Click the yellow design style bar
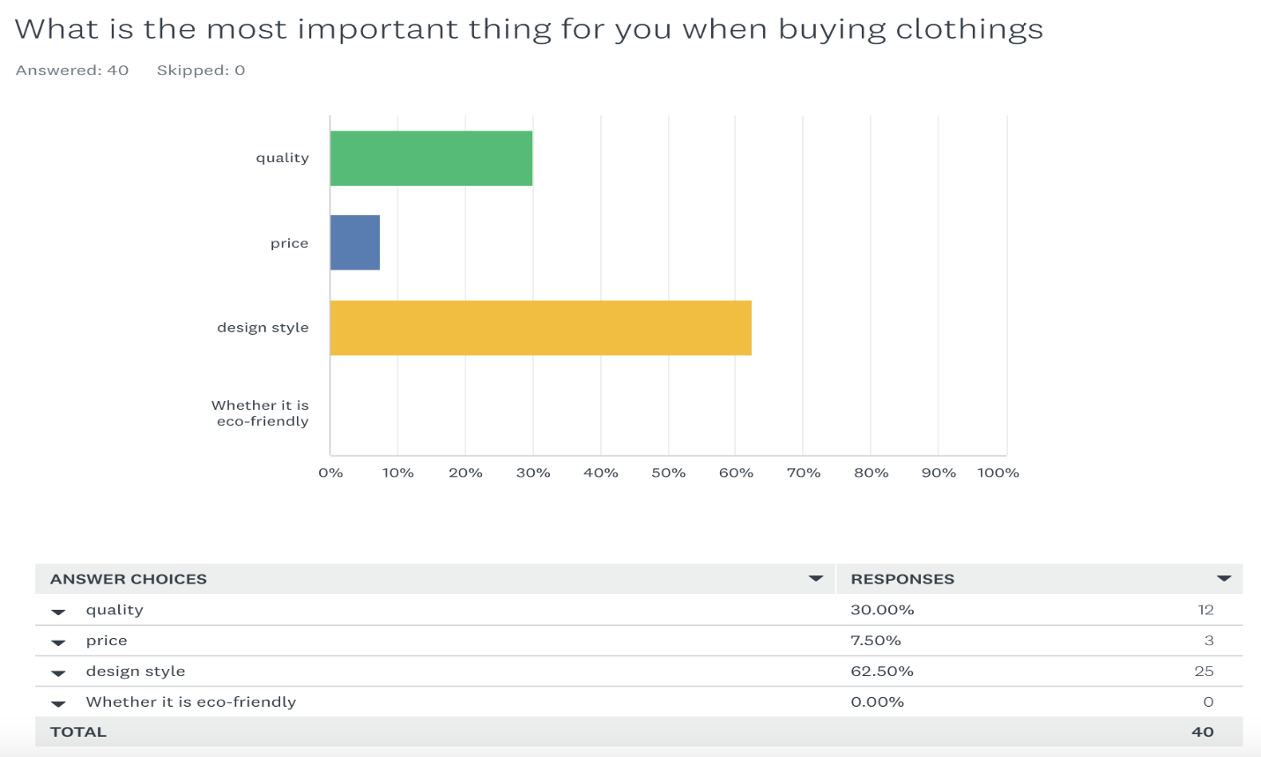Image resolution: width=1261 pixels, height=757 pixels. (x=540, y=328)
